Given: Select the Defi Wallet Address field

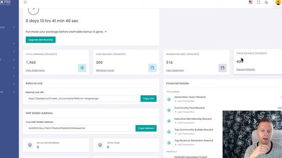Looking at the screenshot, I should pos(81,128).
